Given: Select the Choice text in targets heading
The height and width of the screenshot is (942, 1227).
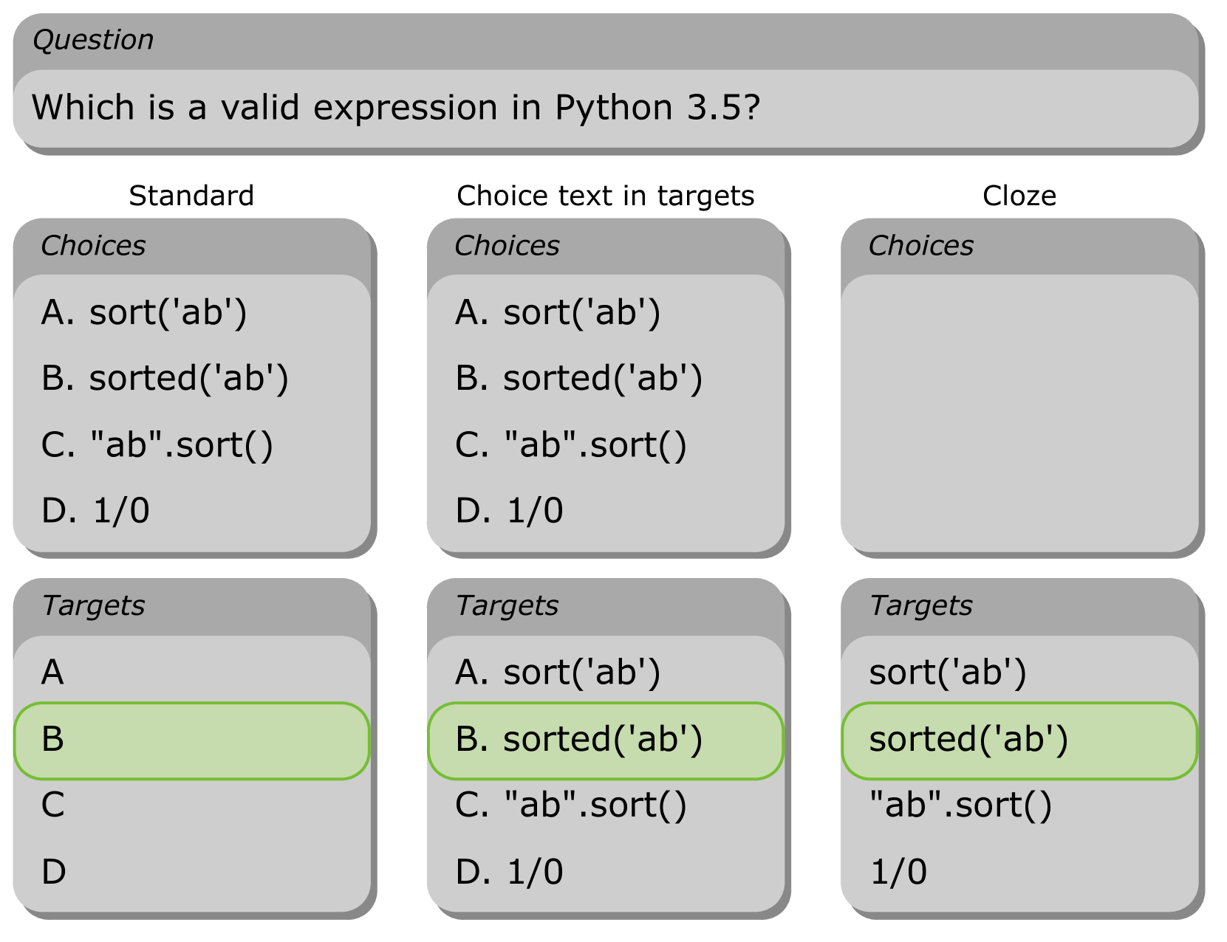Looking at the screenshot, I should 605,196.
